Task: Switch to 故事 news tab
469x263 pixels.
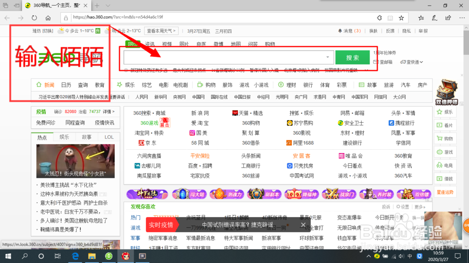Action: coord(87,137)
